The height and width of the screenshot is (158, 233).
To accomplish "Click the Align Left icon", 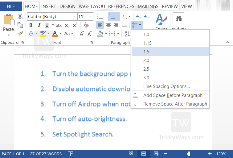I will (x=100, y=25).
